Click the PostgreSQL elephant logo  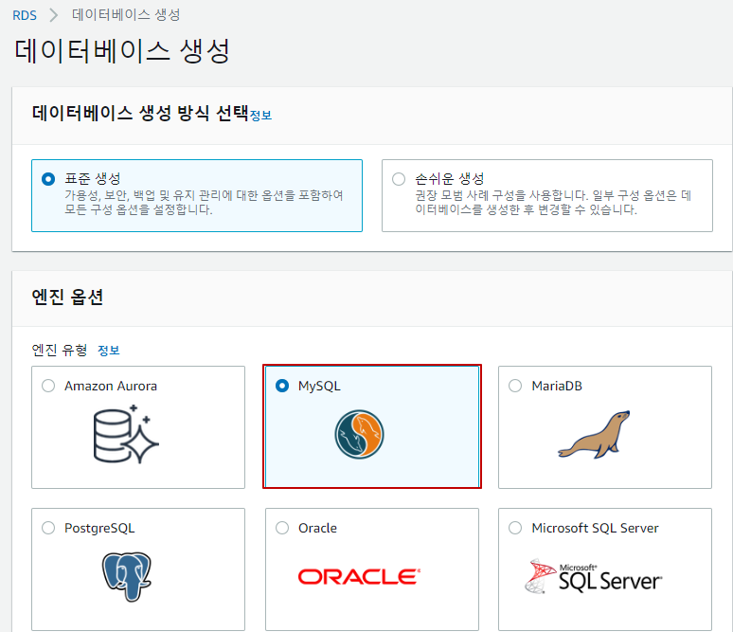point(127,576)
